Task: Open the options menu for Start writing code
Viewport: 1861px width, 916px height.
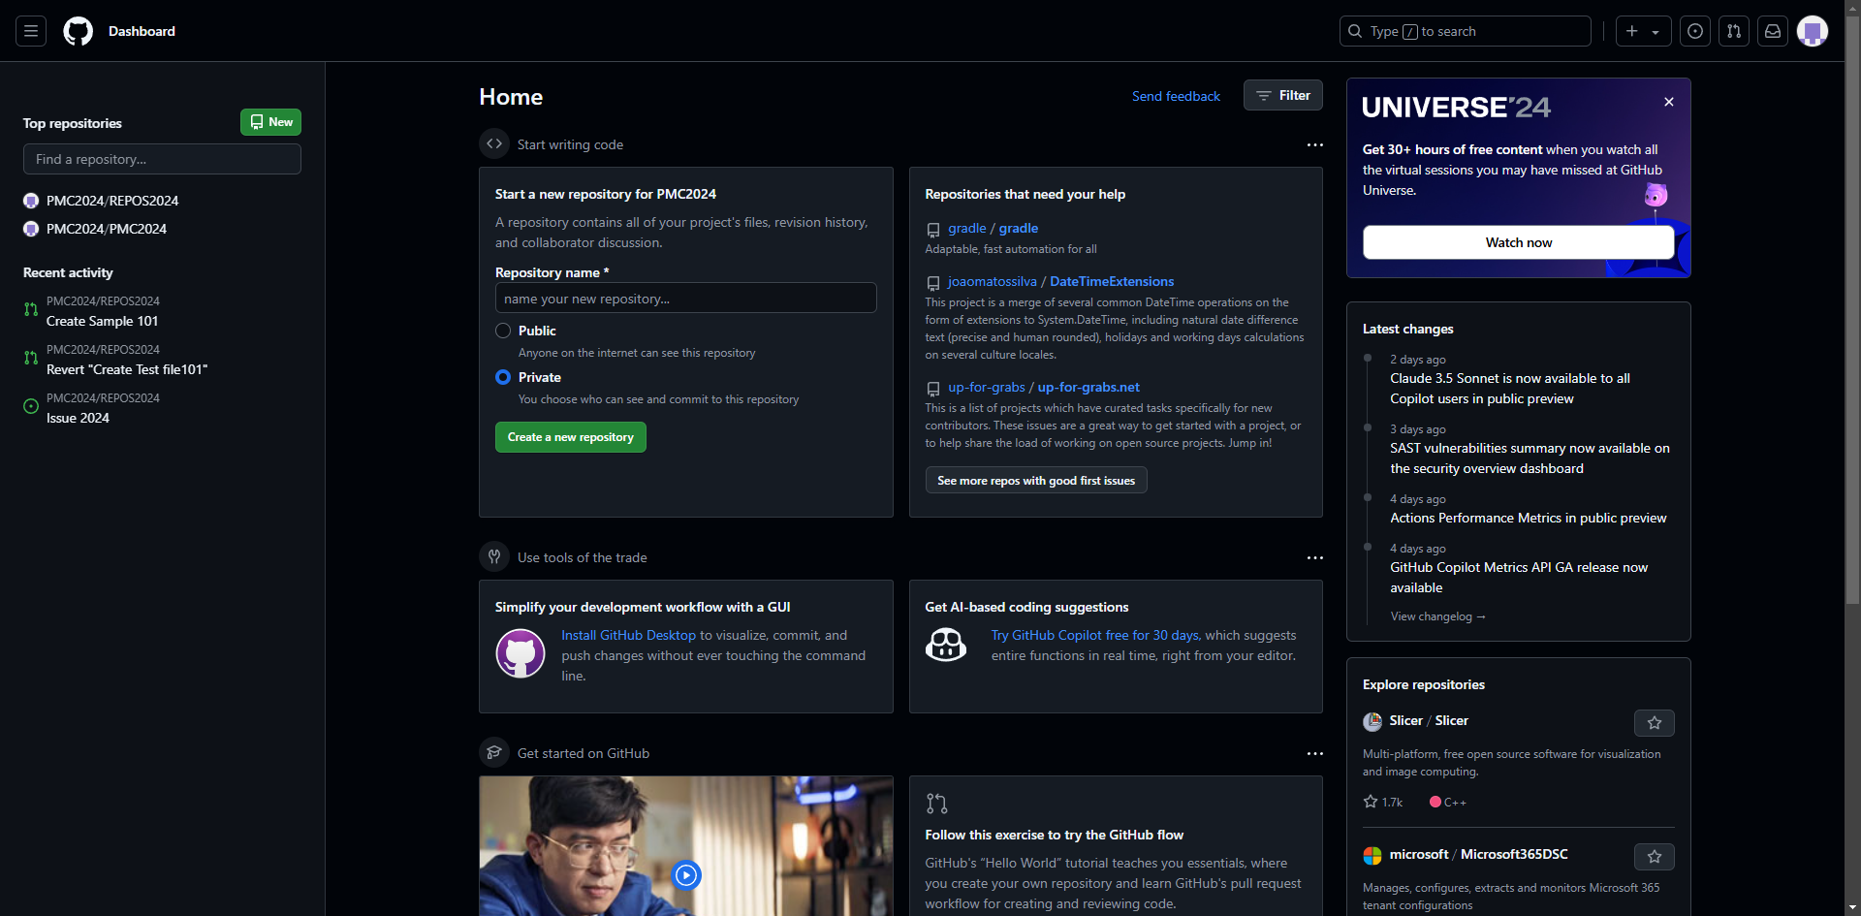Action: coord(1314,144)
